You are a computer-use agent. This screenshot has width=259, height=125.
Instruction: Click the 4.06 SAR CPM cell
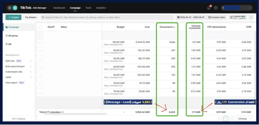coord(246,42)
